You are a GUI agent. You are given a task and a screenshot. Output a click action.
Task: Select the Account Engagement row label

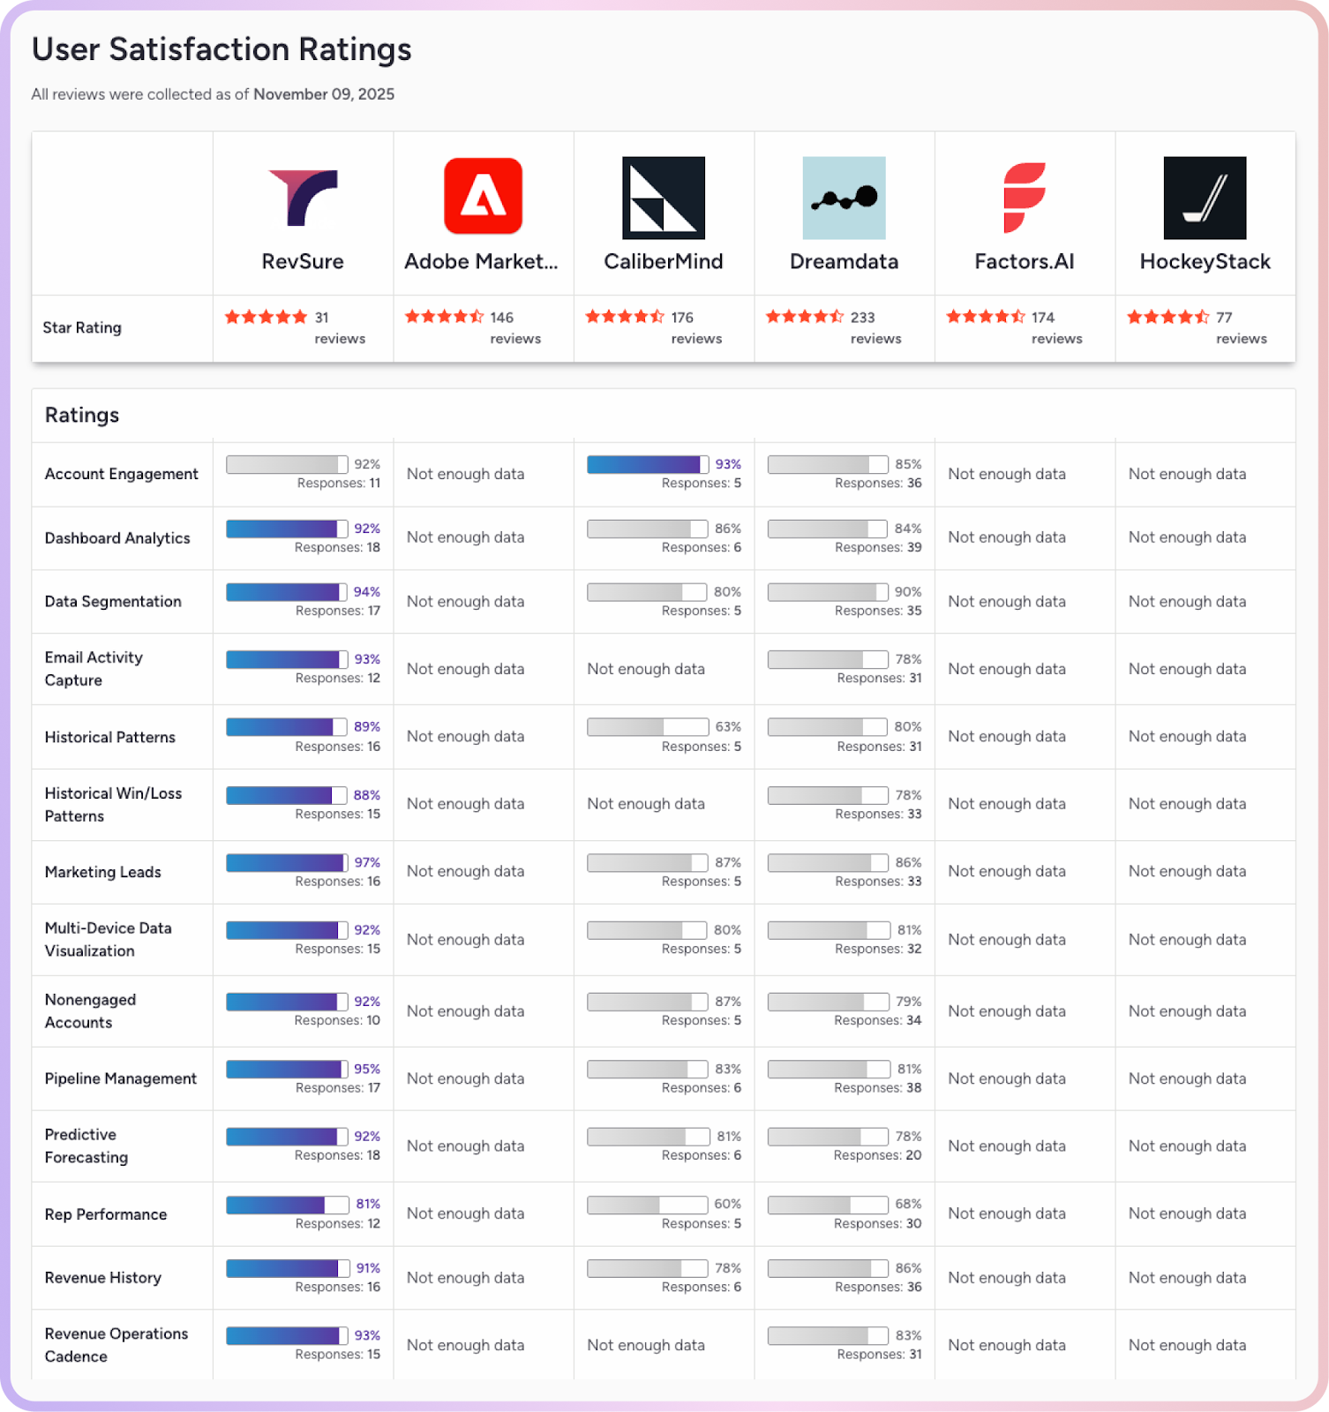coord(122,474)
